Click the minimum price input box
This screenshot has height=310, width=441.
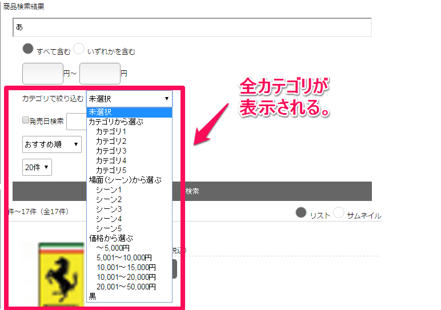(42, 74)
